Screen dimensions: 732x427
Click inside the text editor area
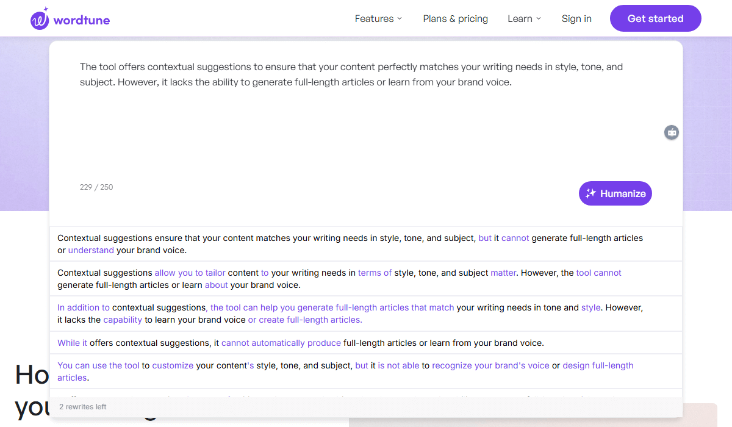click(x=366, y=122)
